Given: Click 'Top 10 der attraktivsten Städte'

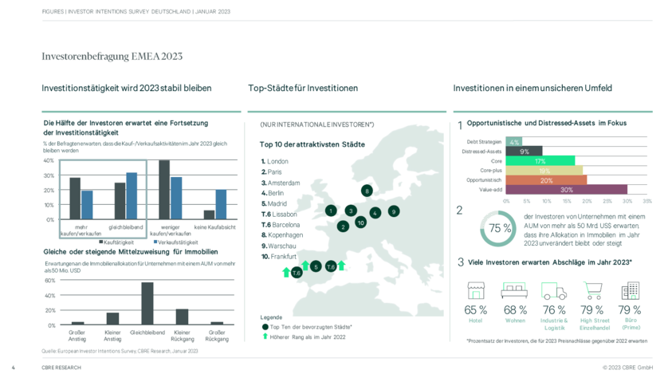Looking at the screenshot, I should tap(312, 144).
